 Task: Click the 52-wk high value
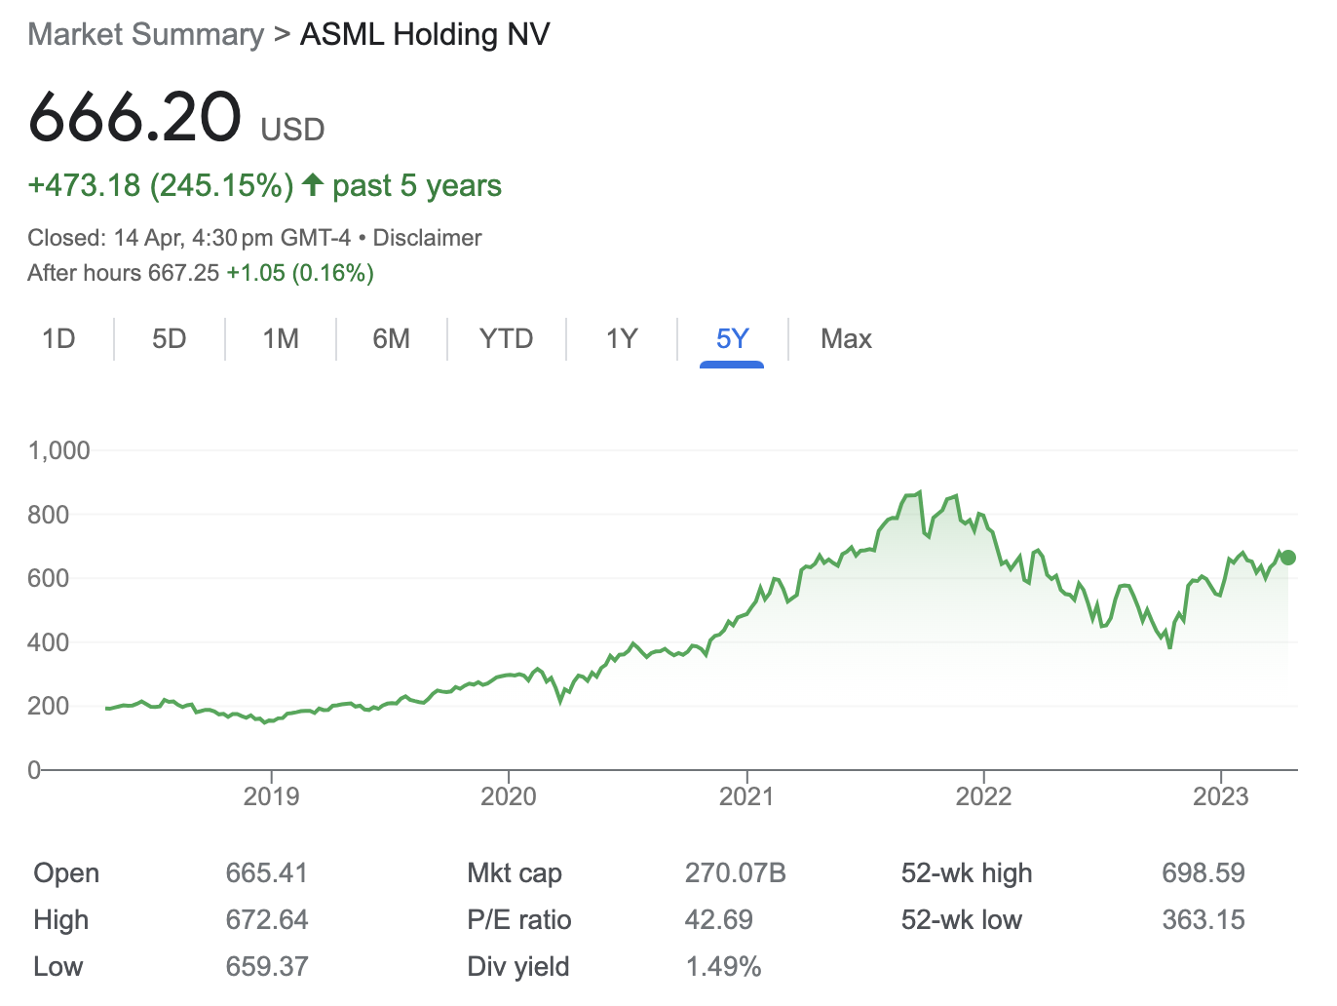coord(1203,873)
